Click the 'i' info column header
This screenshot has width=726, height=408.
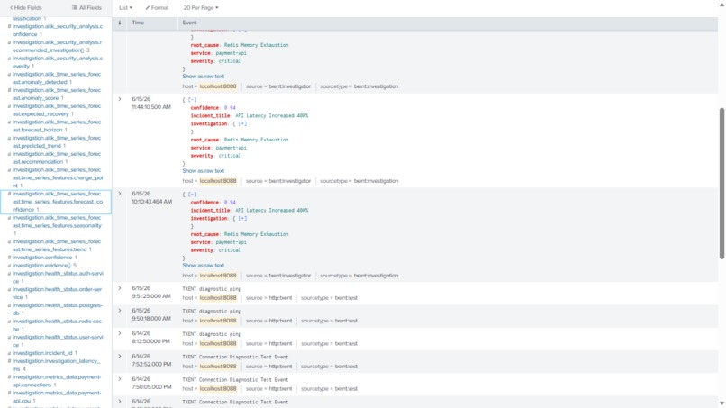[120, 23]
